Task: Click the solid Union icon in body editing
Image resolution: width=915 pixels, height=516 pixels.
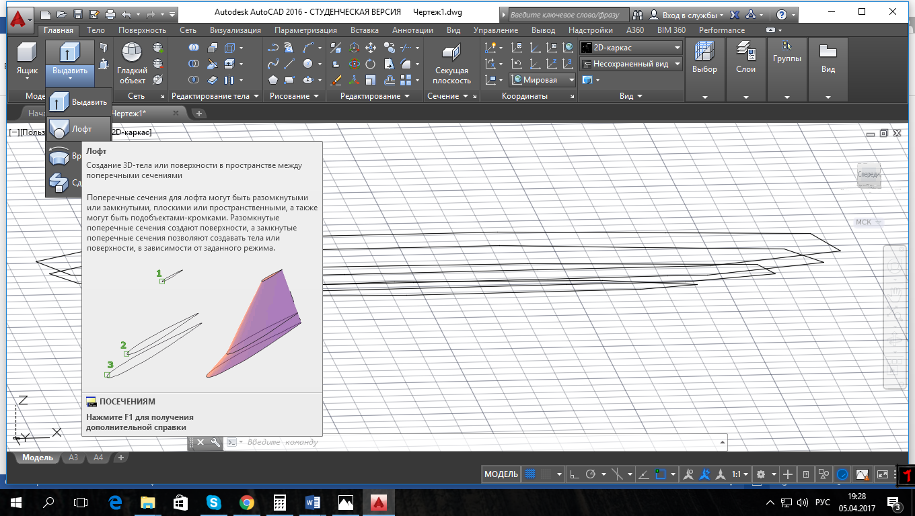Action: tap(194, 48)
